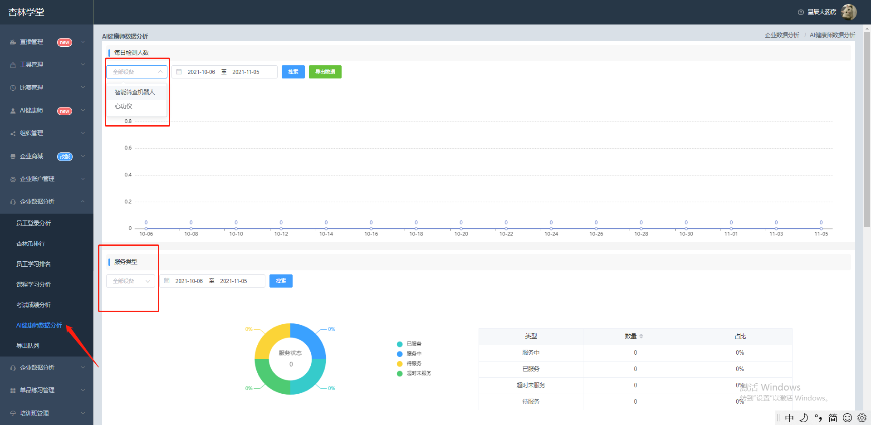
Task: Select 智能筛查机器人 from the dropdown
Action: (137, 92)
